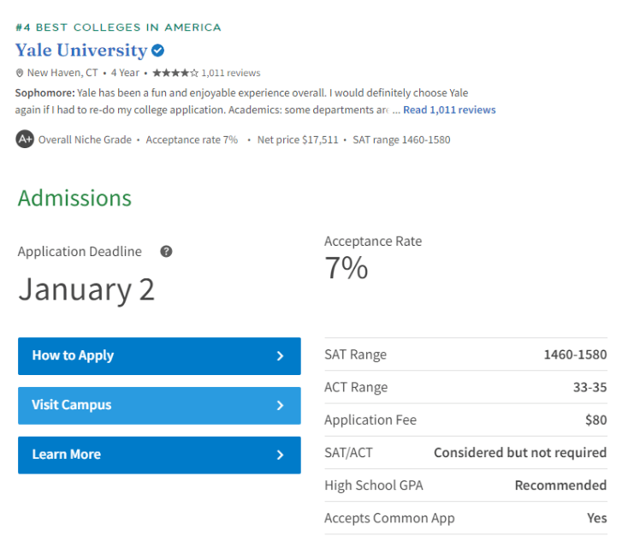Click the Visit Campus button
The image size is (628, 554).
[159, 406]
